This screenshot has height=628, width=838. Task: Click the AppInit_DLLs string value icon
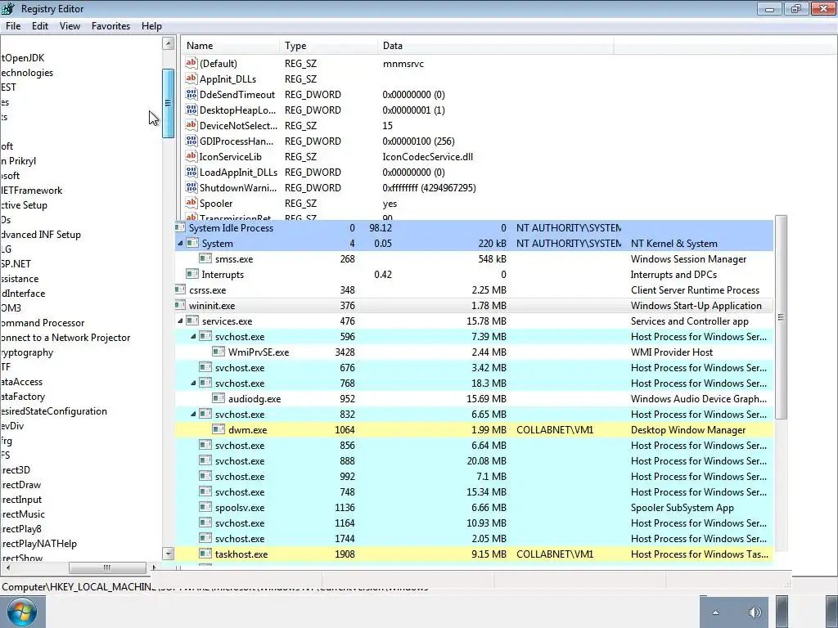point(191,78)
